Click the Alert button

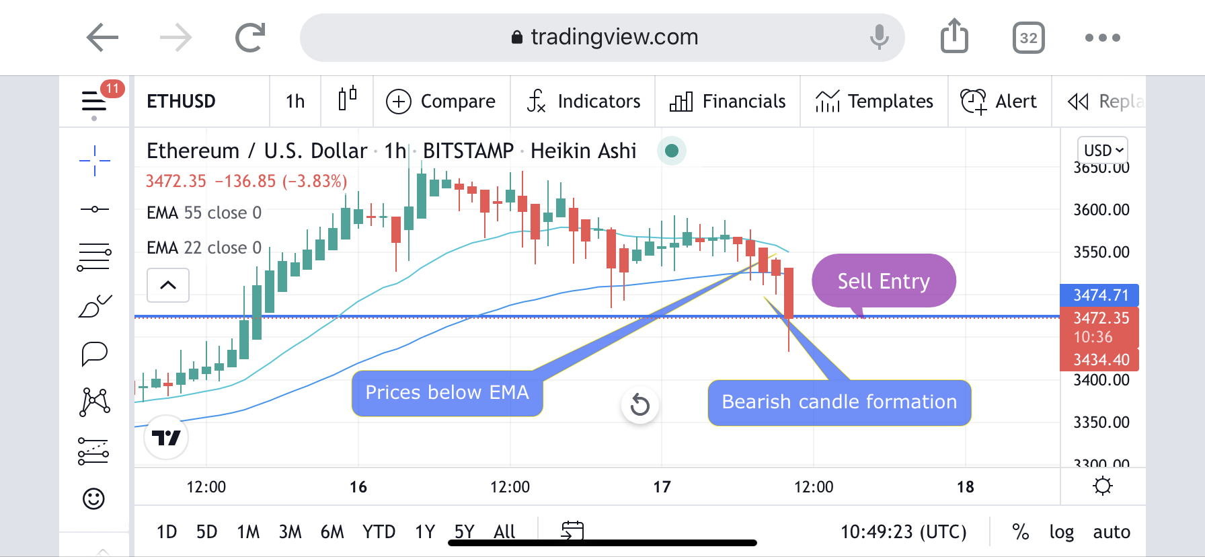pyautogui.click(x=999, y=101)
